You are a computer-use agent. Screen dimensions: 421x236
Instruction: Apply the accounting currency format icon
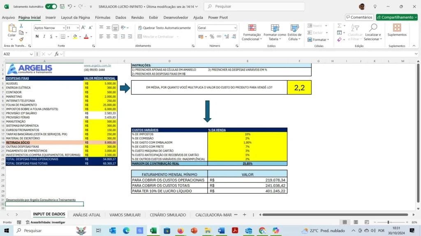pyautogui.click(x=201, y=36)
